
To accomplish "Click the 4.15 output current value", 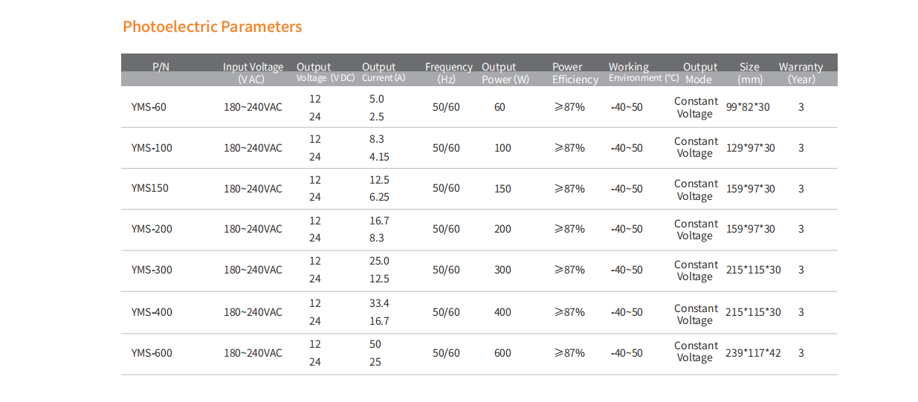I will pyautogui.click(x=379, y=157).
